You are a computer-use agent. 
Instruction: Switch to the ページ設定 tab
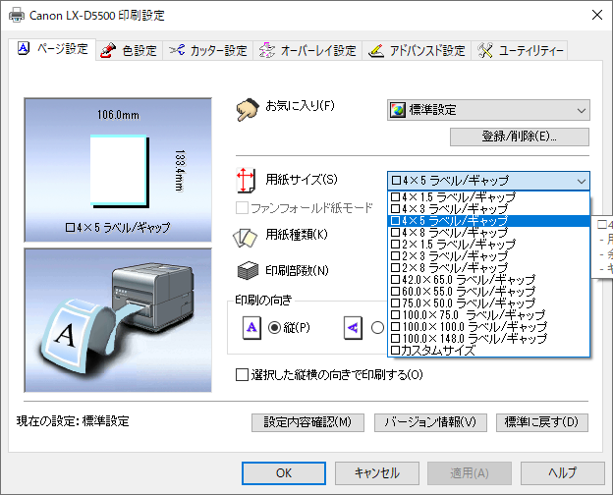[52, 49]
